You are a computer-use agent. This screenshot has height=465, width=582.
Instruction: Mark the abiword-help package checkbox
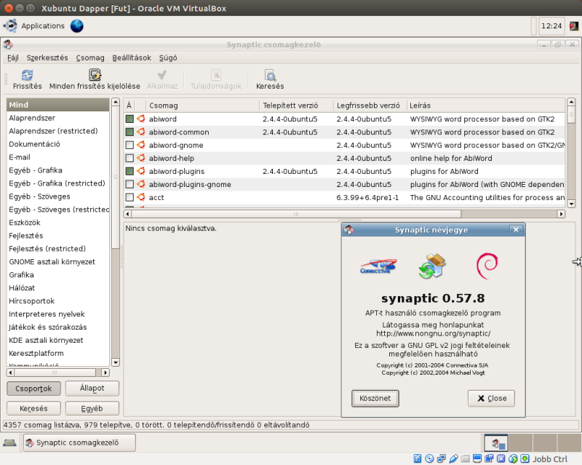[x=129, y=158]
